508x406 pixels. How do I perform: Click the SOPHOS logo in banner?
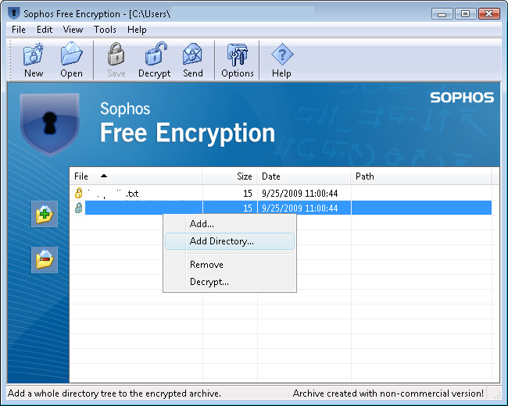tap(462, 97)
